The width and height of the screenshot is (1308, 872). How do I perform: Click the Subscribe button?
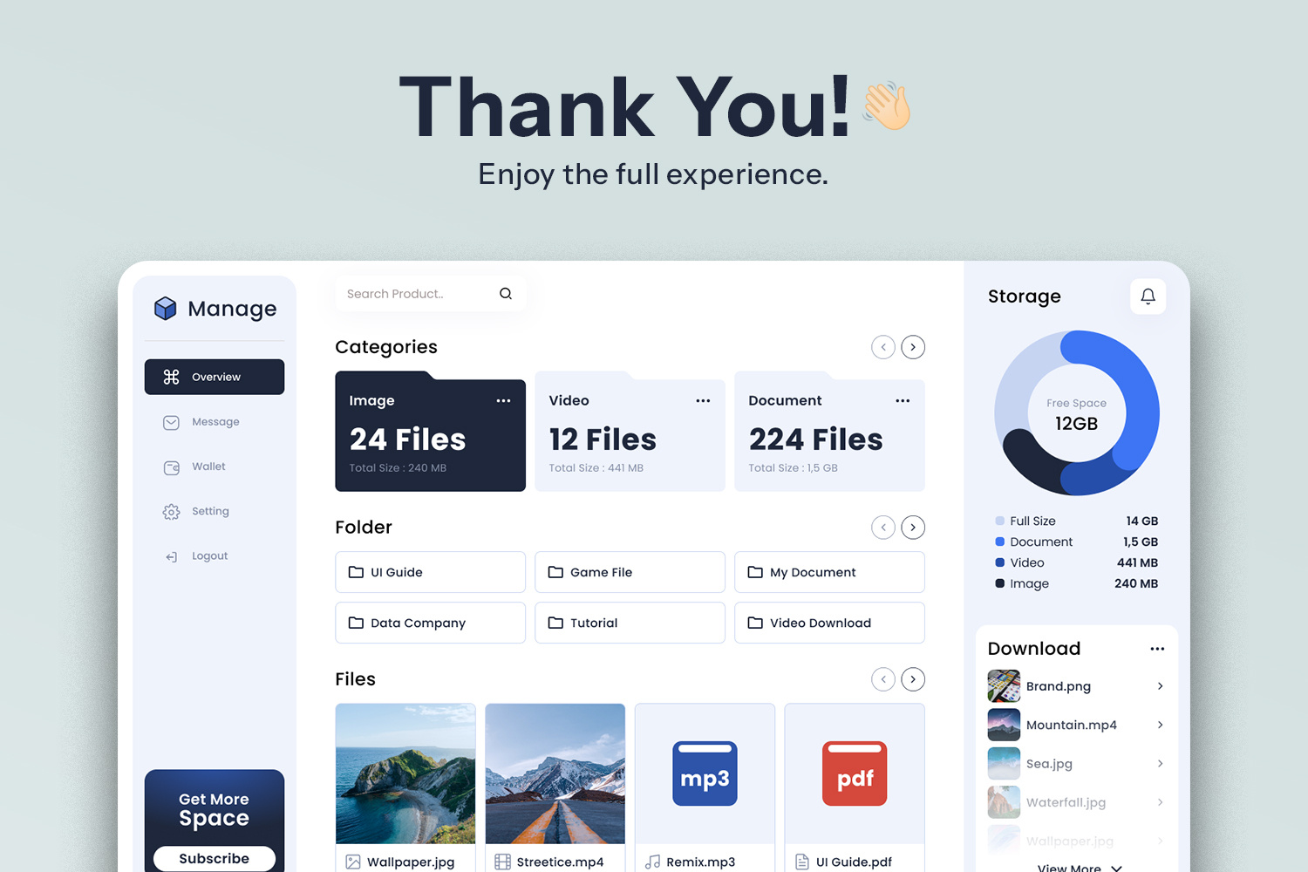(214, 858)
